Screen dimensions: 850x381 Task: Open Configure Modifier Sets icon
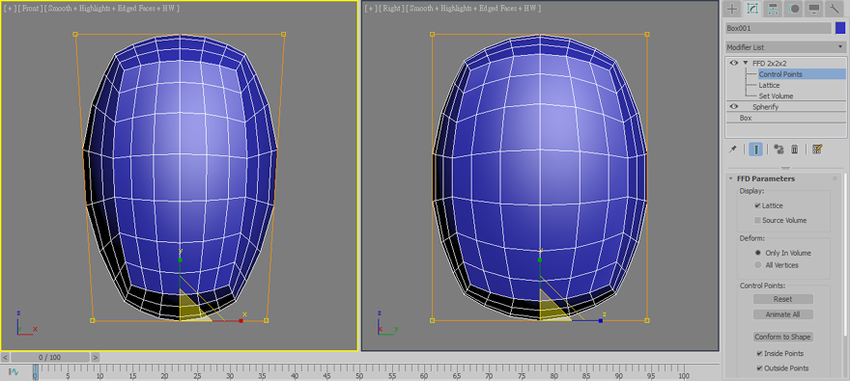(x=817, y=150)
